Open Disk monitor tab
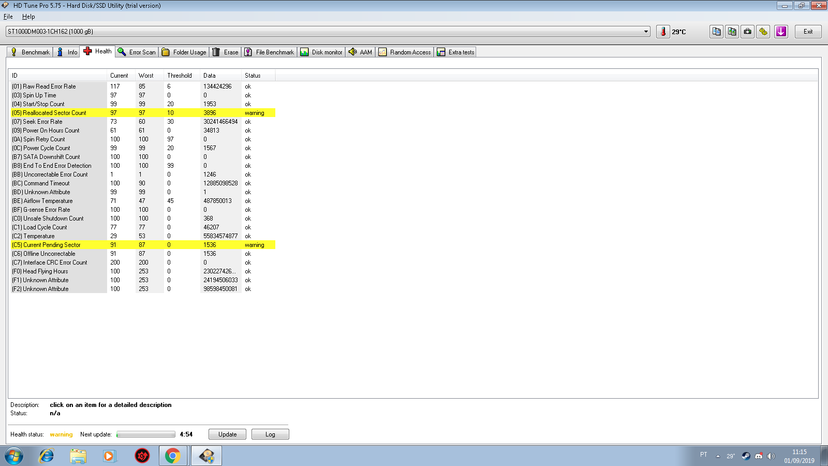The width and height of the screenshot is (828, 466). (x=321, y=52)
